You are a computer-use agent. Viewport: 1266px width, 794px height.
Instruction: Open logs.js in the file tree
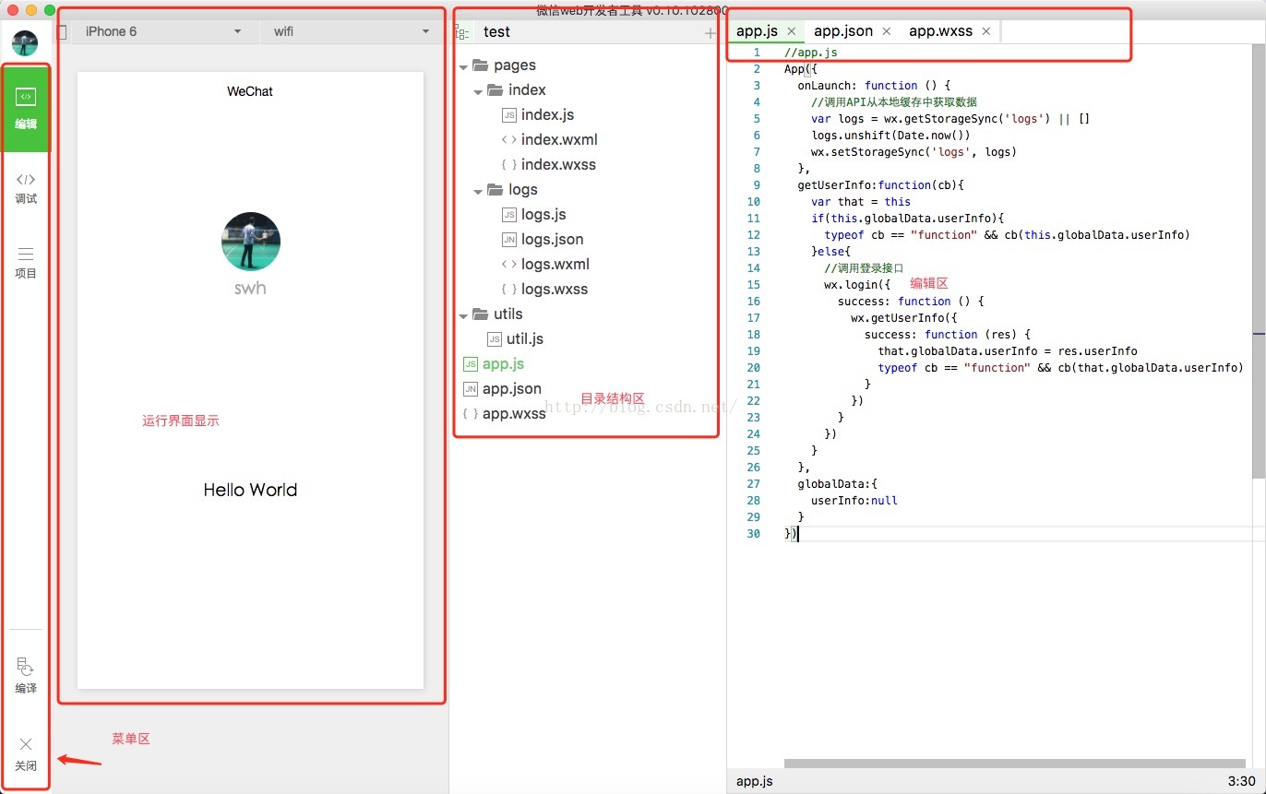(534, 215)
